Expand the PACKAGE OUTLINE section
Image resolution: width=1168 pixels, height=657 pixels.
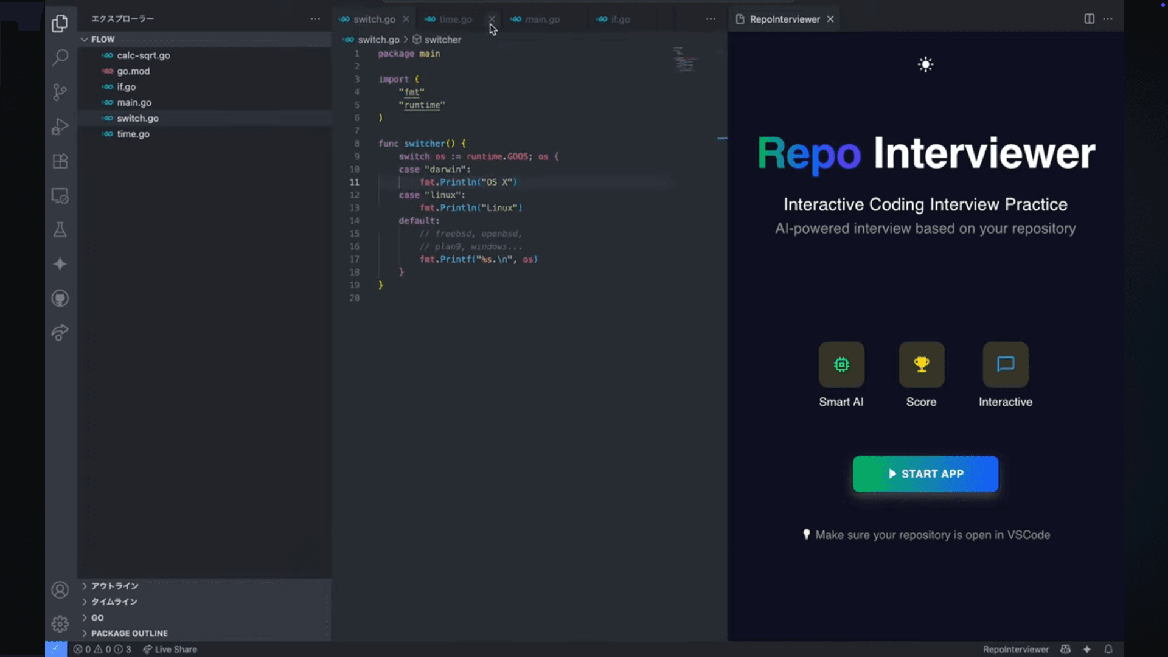click(x=129, y=633)
